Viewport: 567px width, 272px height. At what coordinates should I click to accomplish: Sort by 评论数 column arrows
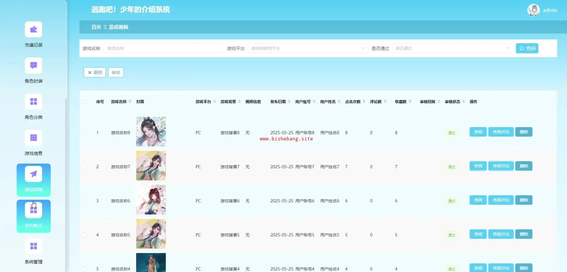(x=385, y=102)
